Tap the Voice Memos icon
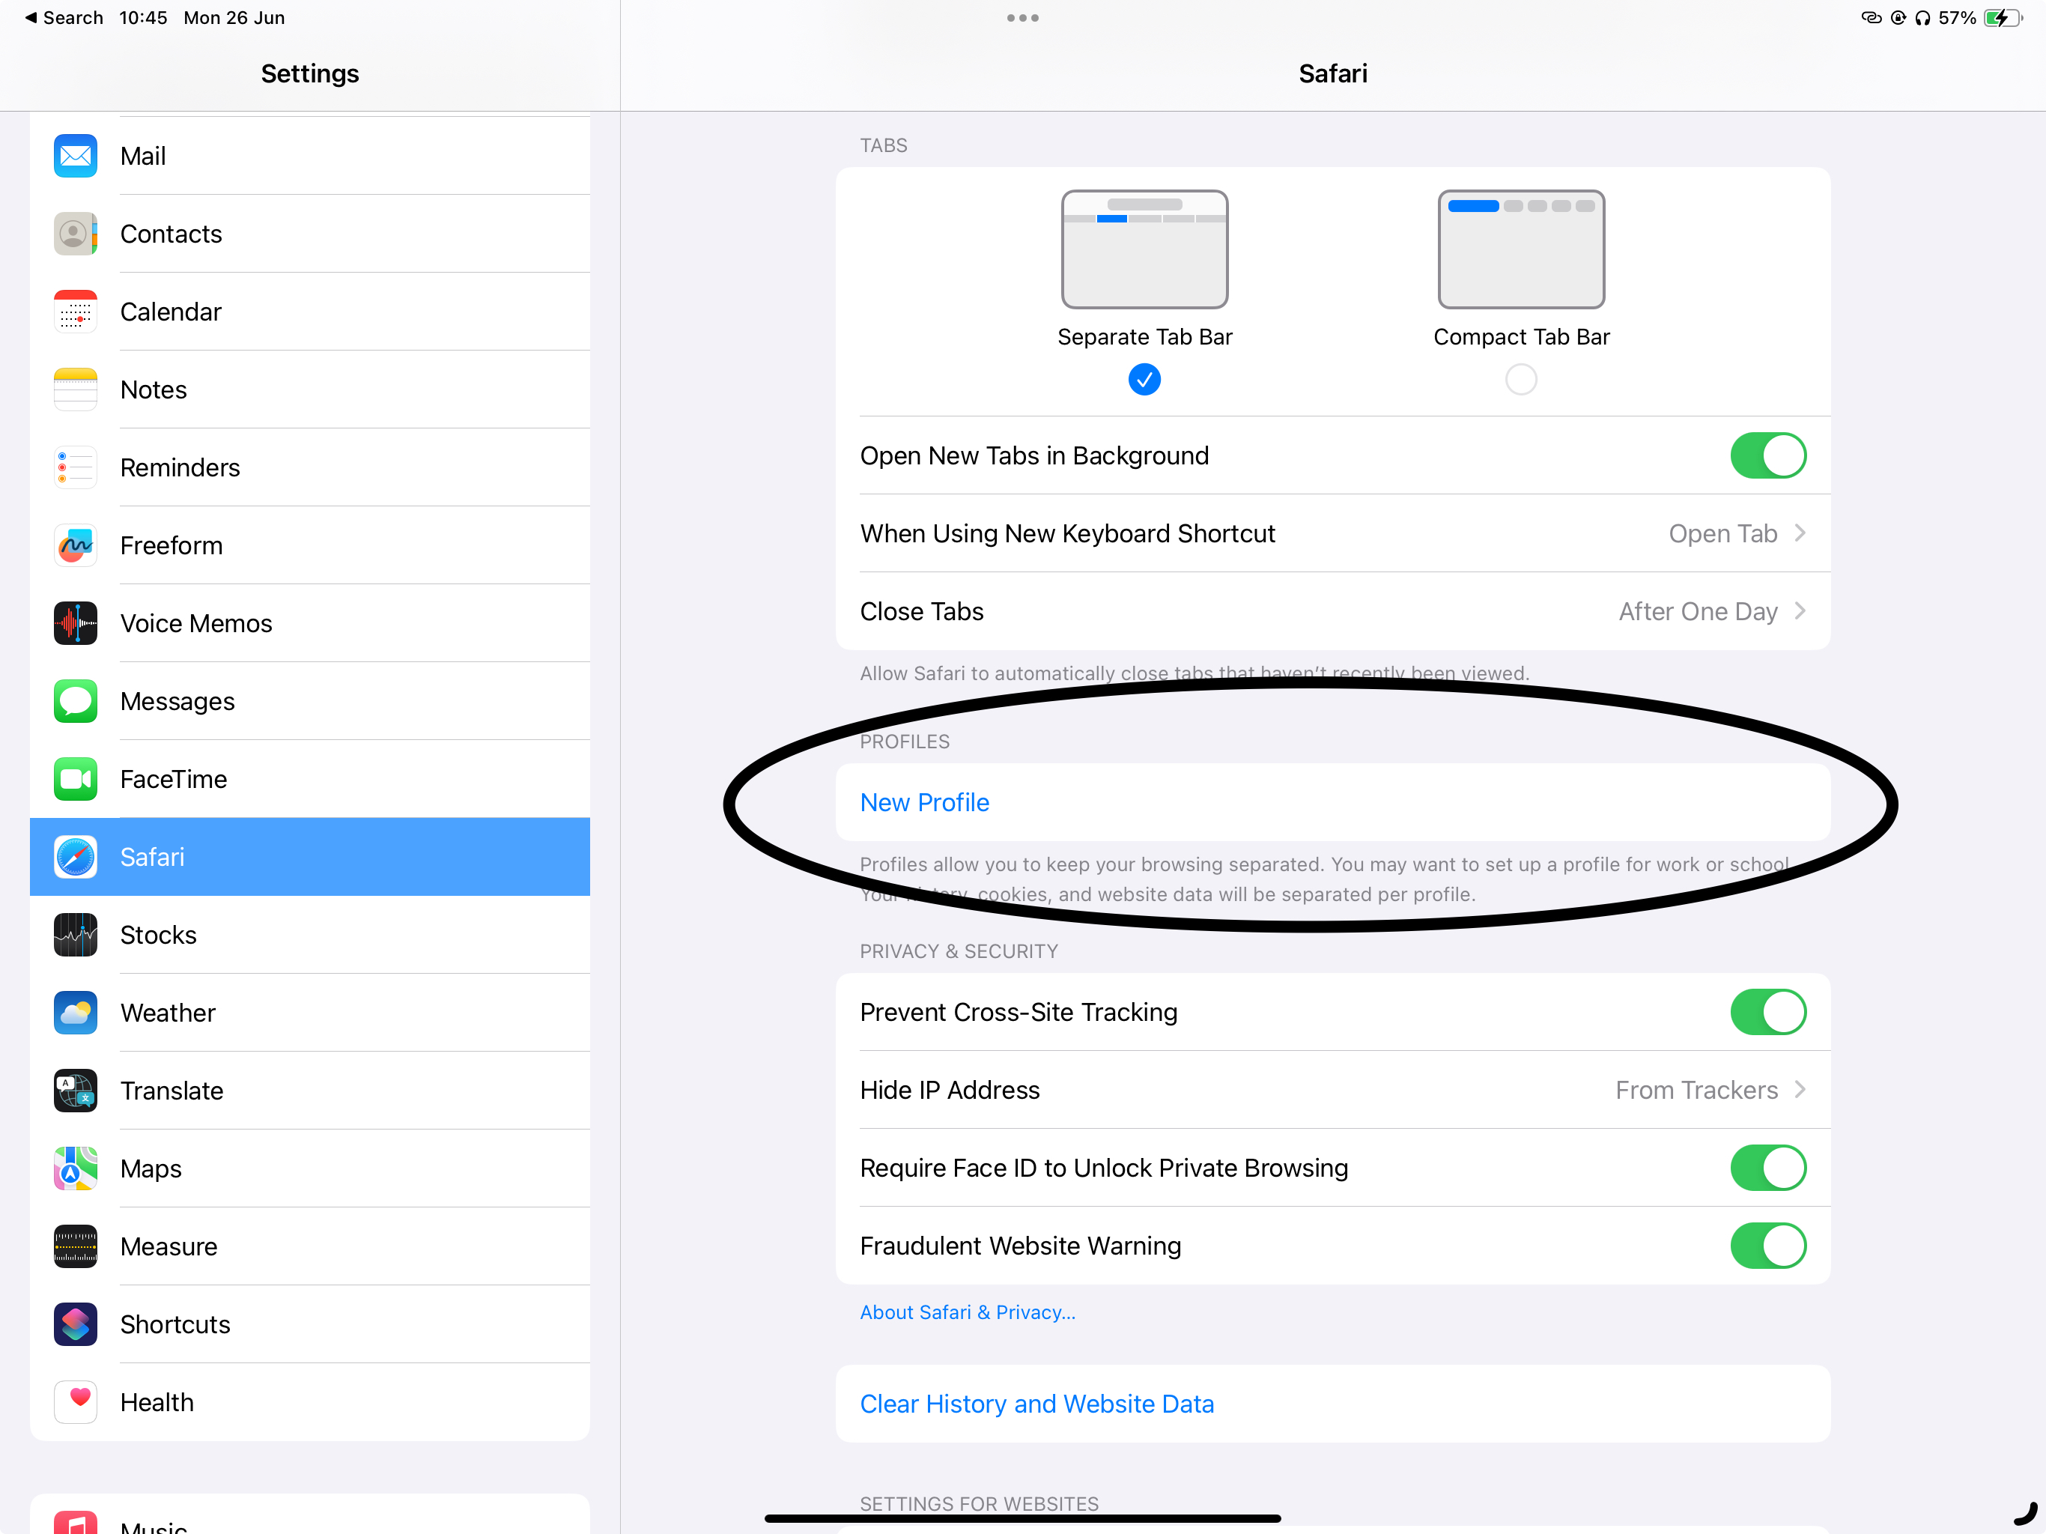 pos(75,624)
